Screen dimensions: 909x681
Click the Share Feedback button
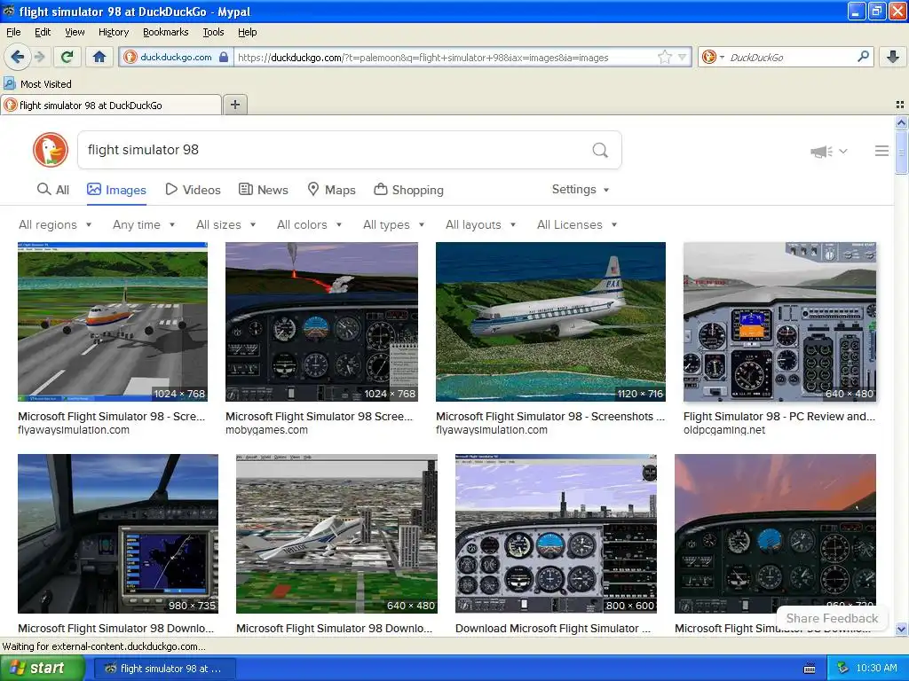831,618
